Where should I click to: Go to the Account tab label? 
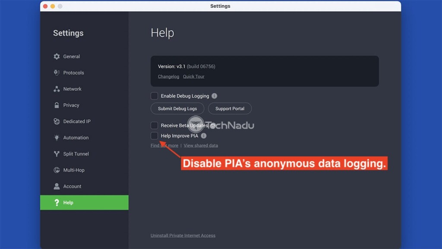(72, 186)
